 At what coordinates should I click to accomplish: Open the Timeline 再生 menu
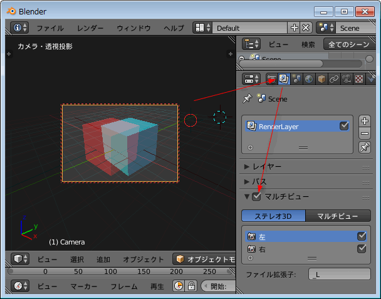point(157,286)
